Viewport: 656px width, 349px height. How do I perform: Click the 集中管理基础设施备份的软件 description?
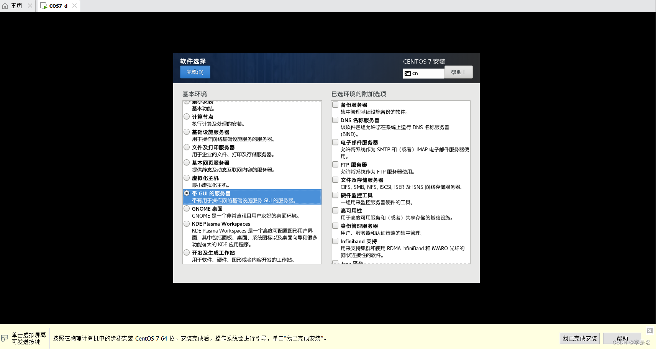[x=376, y=112]
